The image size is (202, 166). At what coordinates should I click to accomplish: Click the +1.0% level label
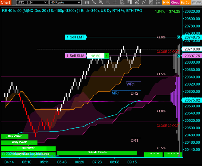(161, 111)
